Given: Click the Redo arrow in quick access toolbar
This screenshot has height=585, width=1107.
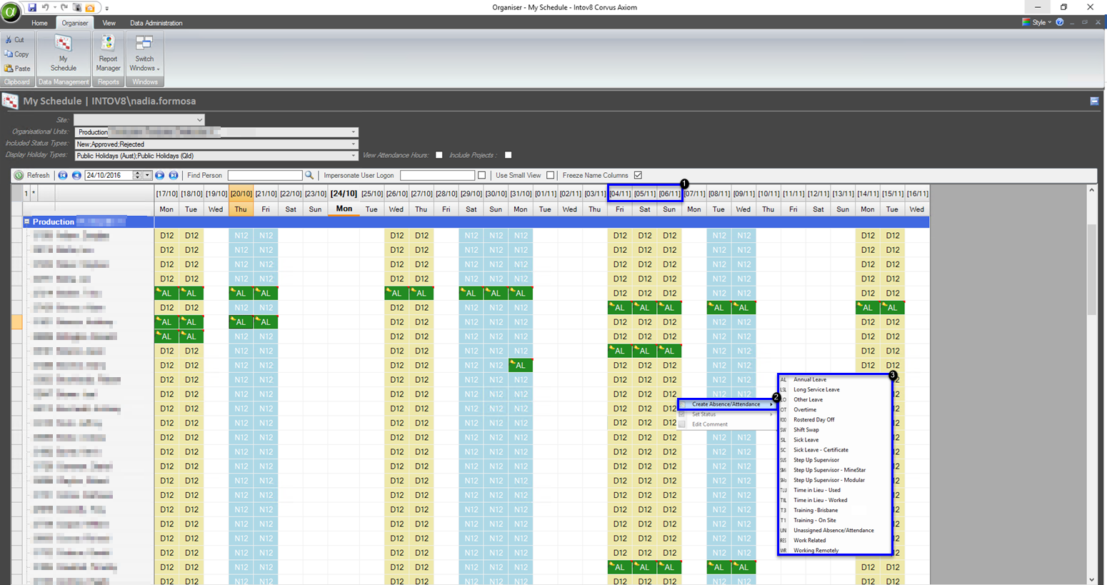Looking at the screenshot, I should pyautogui.click(x=64, y=7).
